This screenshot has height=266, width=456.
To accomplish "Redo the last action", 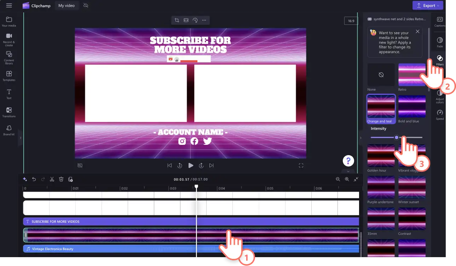I will click(43, 179).
